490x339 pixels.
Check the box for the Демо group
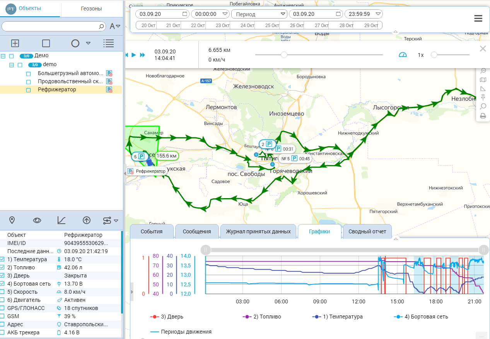(11, 56)
